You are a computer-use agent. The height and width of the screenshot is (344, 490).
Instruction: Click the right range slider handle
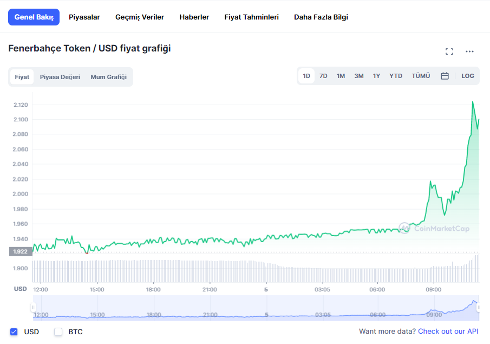click(x=479, y=307)
